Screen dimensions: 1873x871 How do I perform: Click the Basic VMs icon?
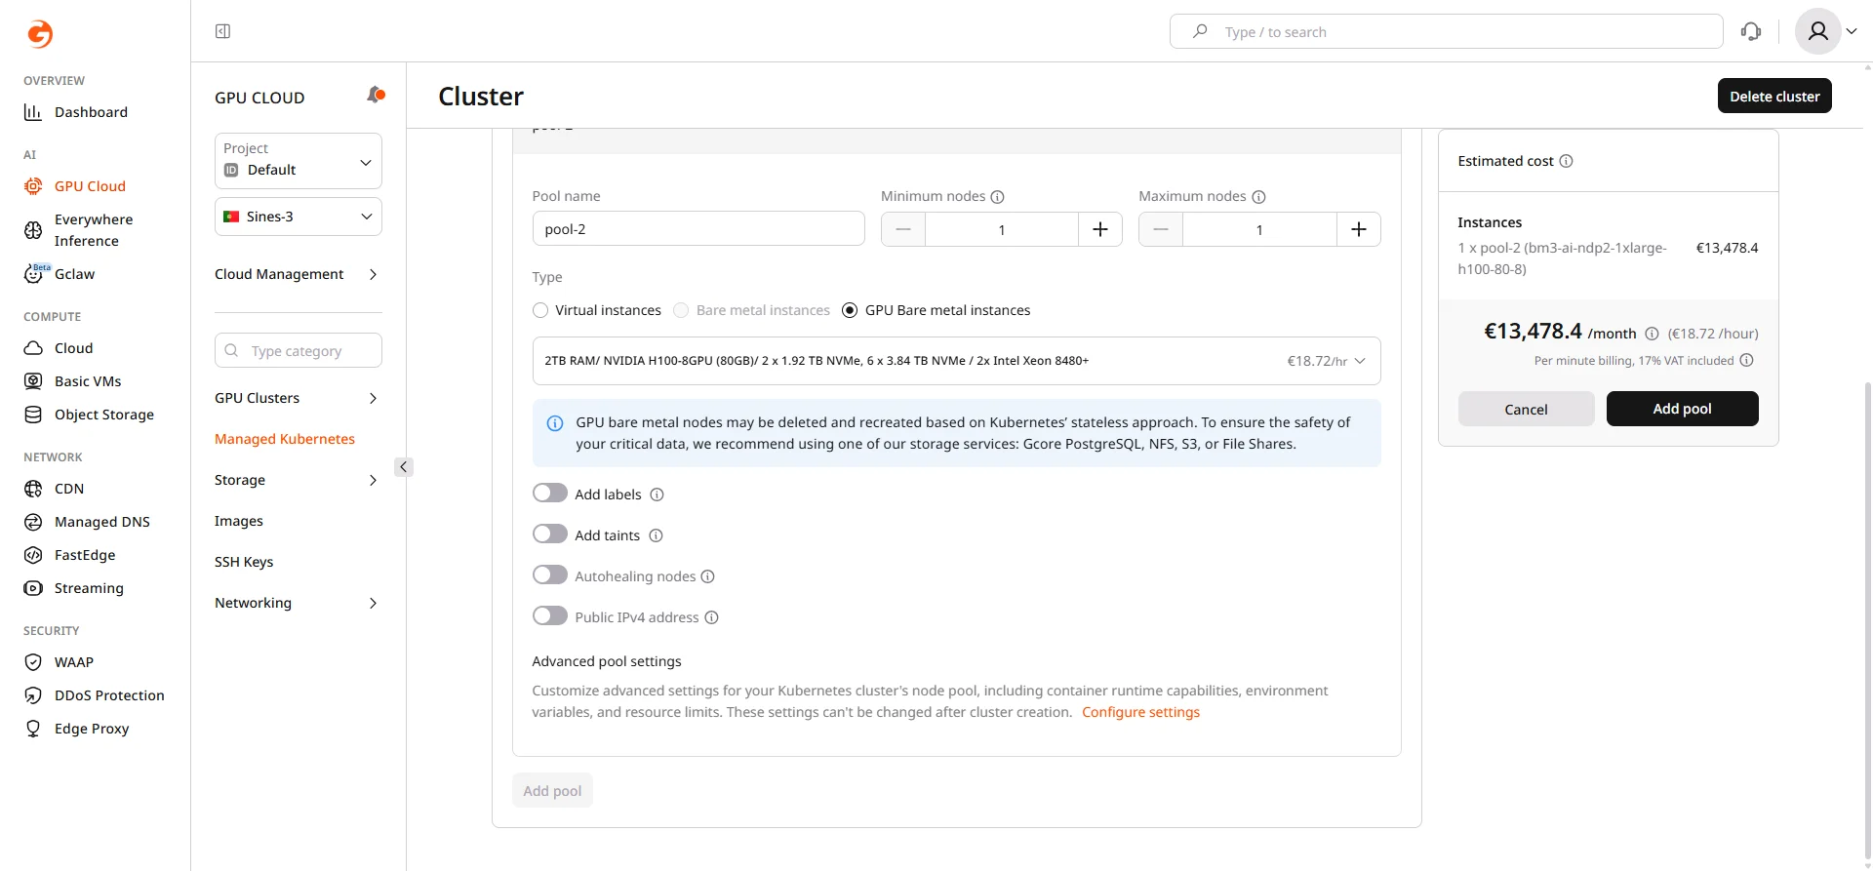(x=33, y=381)
